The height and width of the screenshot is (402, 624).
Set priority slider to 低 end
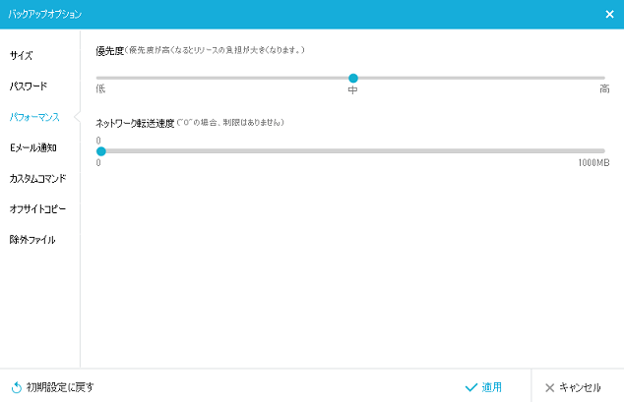[99, 78]
